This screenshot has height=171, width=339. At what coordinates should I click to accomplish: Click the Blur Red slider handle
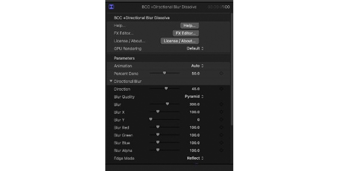(x=158, y=127)
